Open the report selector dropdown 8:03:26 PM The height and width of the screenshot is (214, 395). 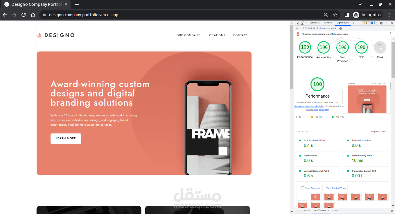click(319, 28)
